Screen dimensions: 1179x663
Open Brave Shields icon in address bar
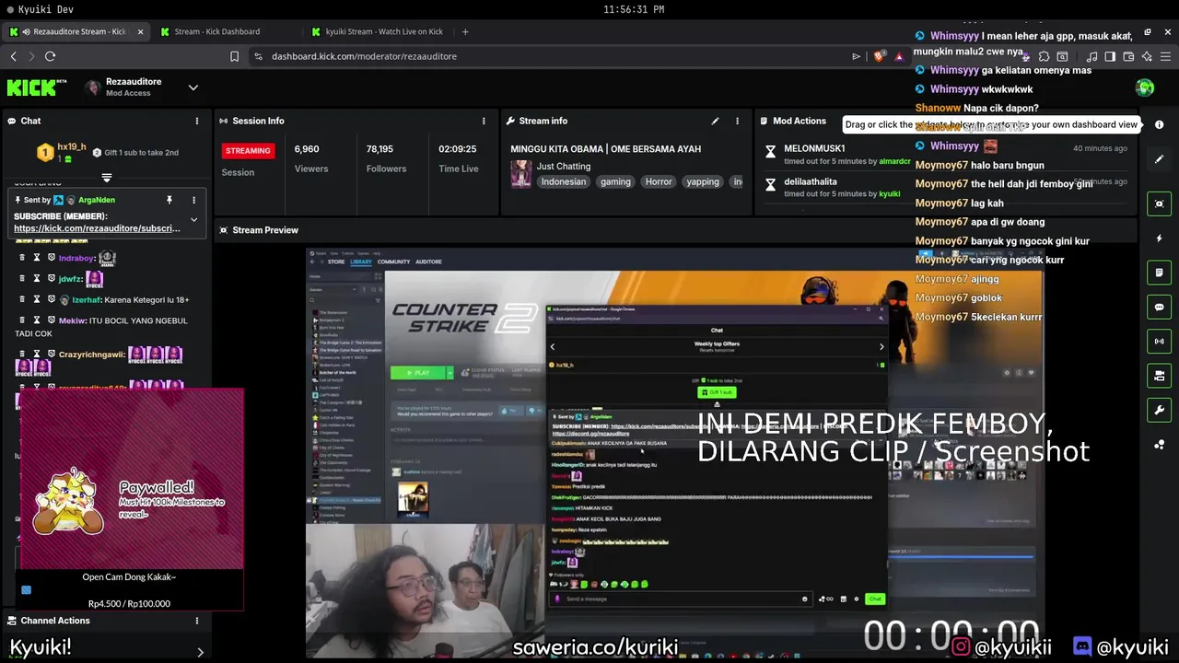pyautogui.click(x=879, y=56)
